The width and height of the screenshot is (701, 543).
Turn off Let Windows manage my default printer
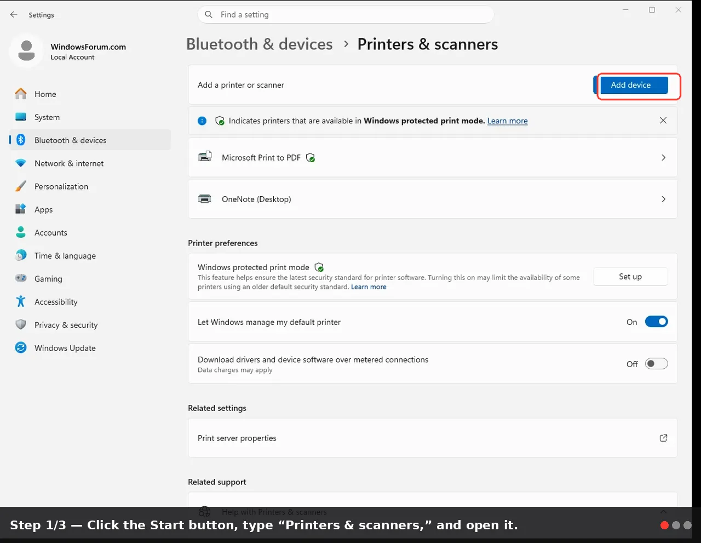656,322
